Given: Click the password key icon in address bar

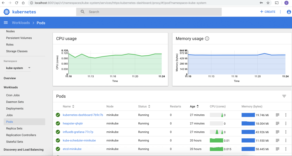Looking at the screenshot, I should point(261,3).
